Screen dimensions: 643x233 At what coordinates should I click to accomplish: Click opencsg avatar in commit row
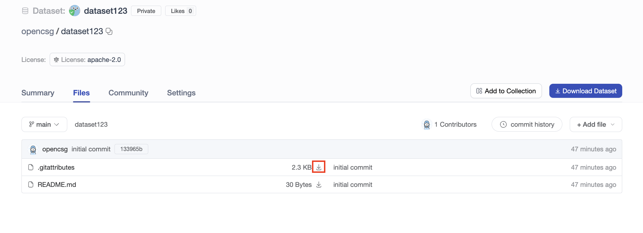tap(33, 150)
